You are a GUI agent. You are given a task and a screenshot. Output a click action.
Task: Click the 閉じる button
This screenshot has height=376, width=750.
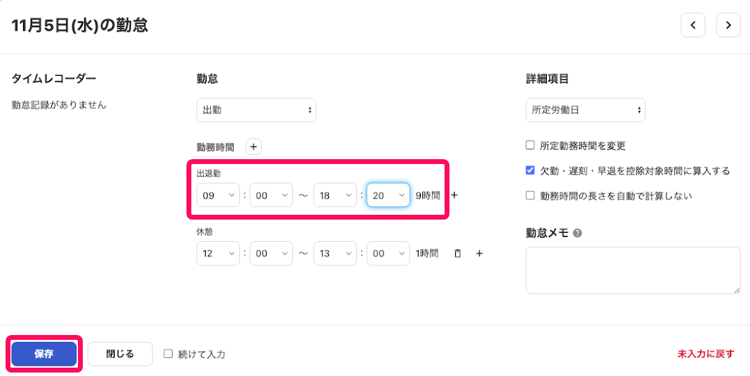(x=120, y=354)
